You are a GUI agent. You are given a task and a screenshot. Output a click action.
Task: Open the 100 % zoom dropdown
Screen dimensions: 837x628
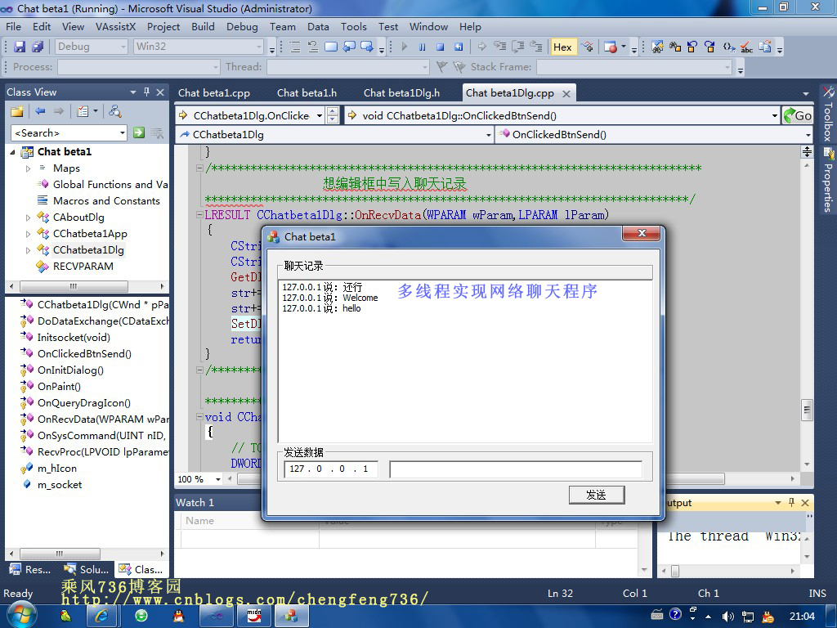click(217, 479)
